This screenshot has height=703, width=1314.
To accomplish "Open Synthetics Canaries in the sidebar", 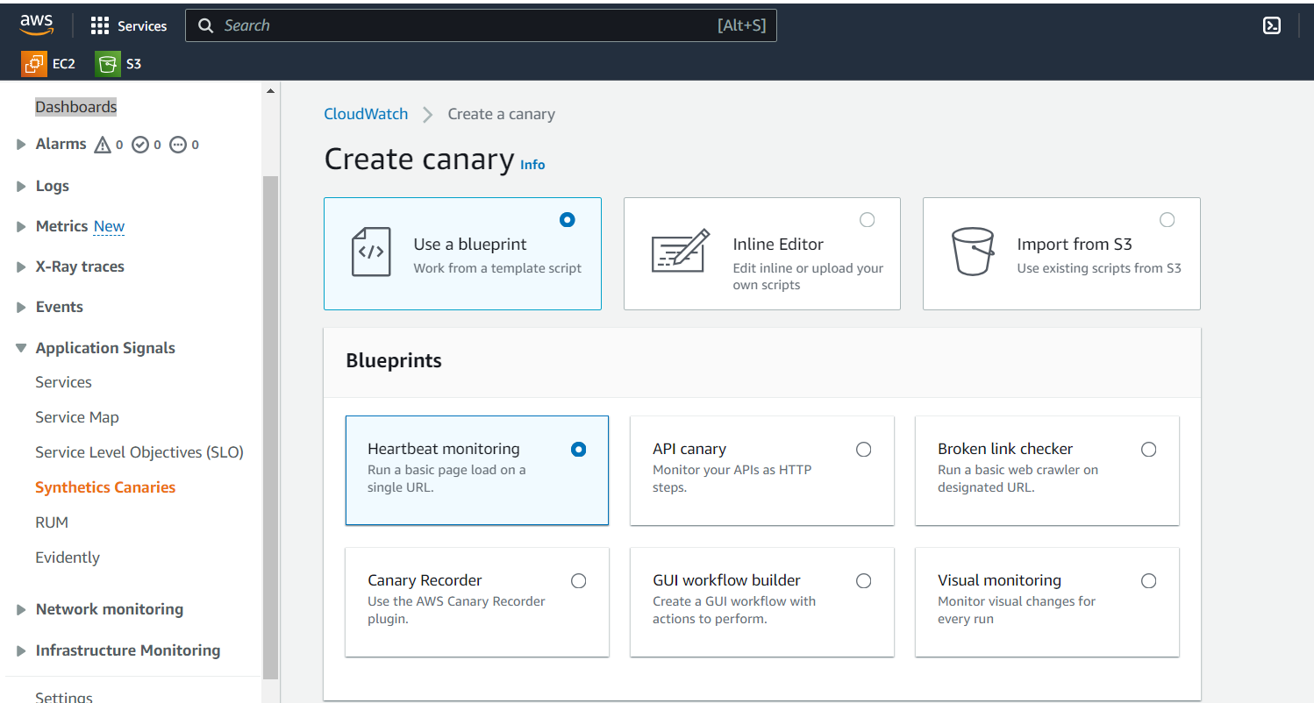I will 105,487.
